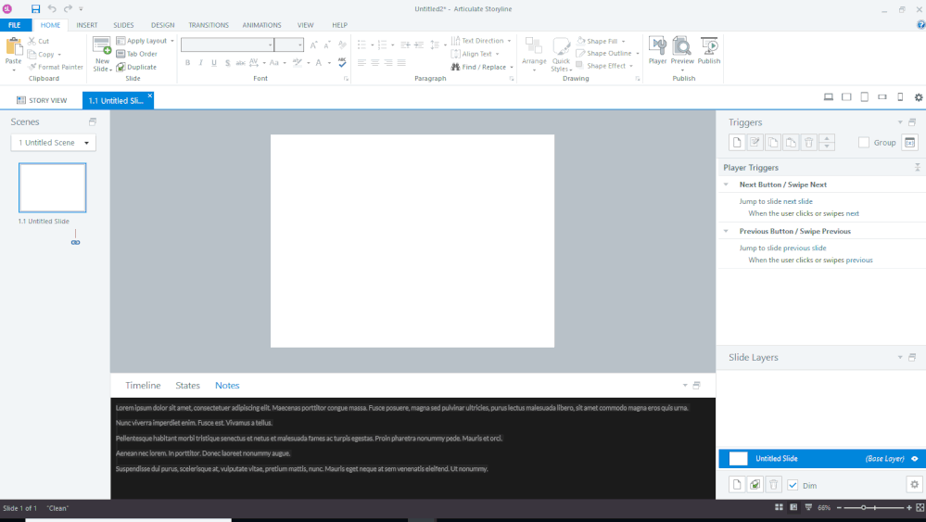
Task: Switch to STORY VIEW
Action: 42,100
